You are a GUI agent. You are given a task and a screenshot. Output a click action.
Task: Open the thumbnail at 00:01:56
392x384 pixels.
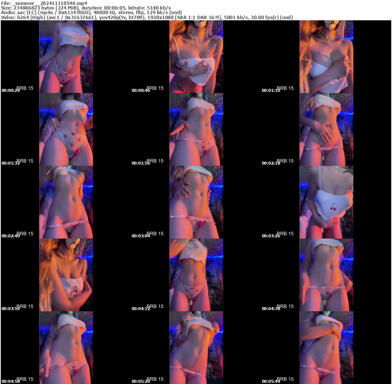click(196, 129)
